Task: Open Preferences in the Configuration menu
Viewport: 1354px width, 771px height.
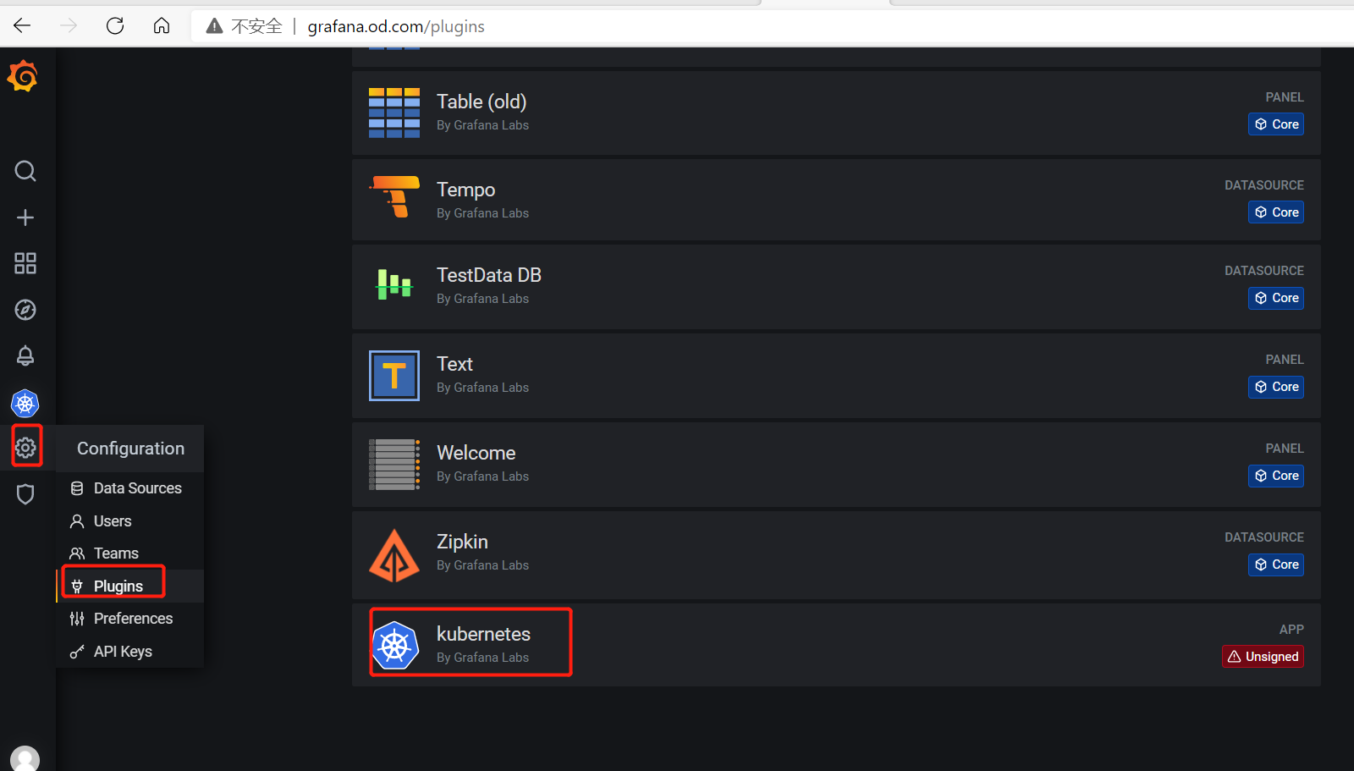Action: (x=130, y=619)
